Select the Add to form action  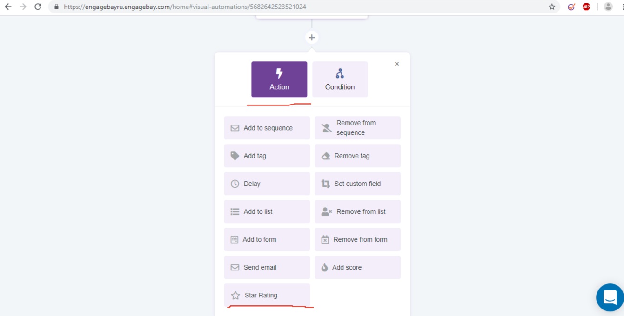pos(267,239)
